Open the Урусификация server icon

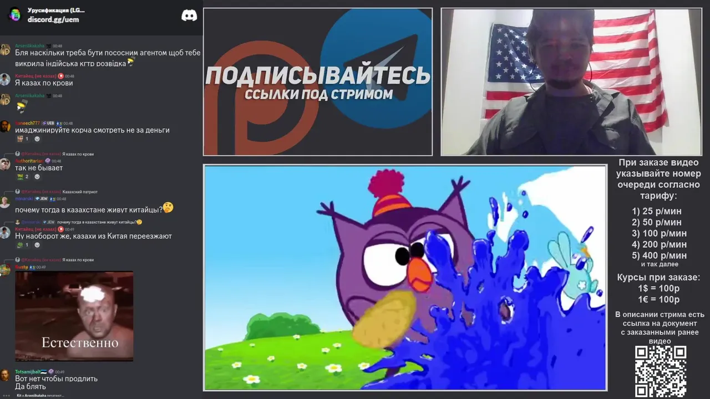click(x=14, y=14)
